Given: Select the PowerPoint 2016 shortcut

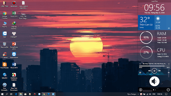Looking at the screenshot, I should [x=14, y=46].
